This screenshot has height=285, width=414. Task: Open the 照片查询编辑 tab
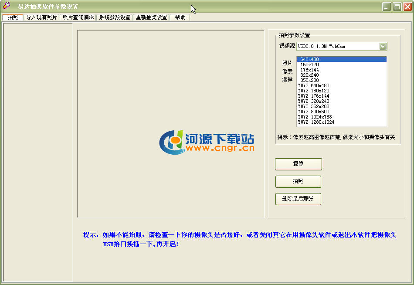78,17
